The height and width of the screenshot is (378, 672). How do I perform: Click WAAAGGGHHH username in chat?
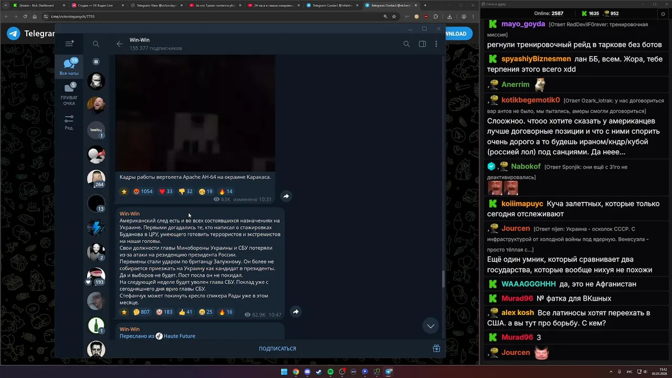pyautogui.click(x=528, y=283)
